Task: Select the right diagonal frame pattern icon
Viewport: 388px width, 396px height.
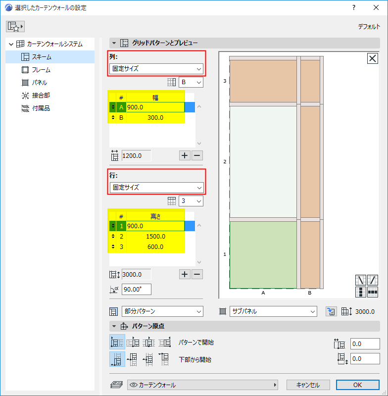Action: pyautogui.click(x=373, y=280)
